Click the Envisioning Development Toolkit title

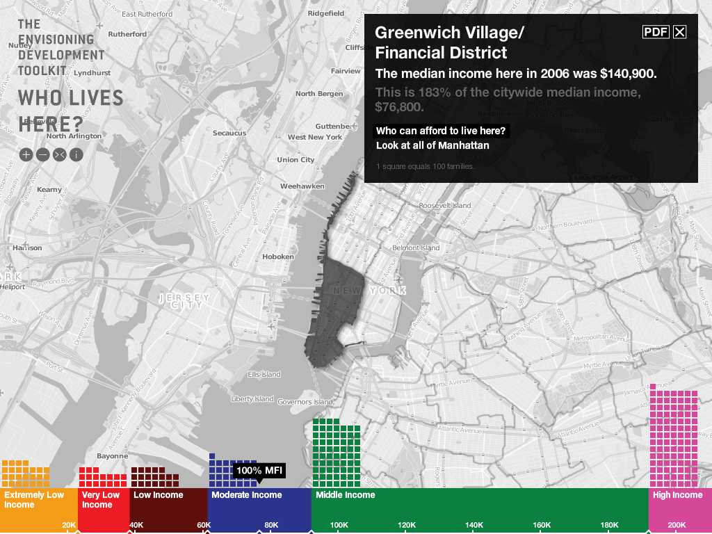[x=61, y=47]
